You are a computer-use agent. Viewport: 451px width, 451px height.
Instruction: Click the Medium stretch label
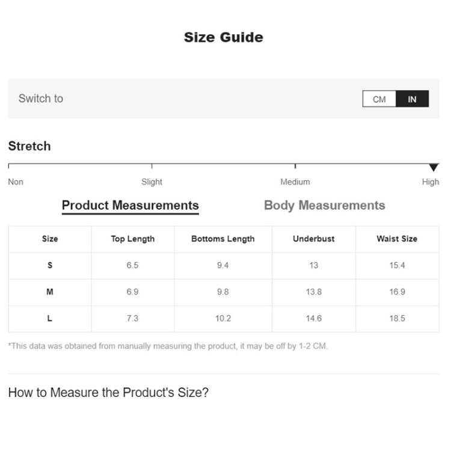point(295,182)
